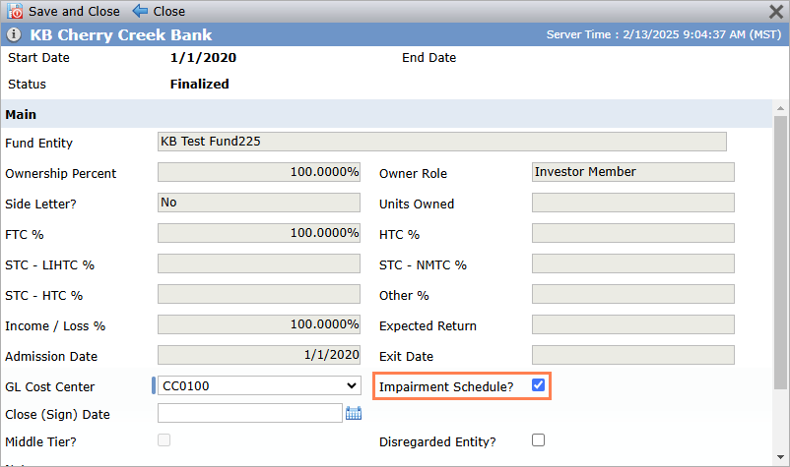
Task: Click the Save and Close button
Action: (63, 11)
